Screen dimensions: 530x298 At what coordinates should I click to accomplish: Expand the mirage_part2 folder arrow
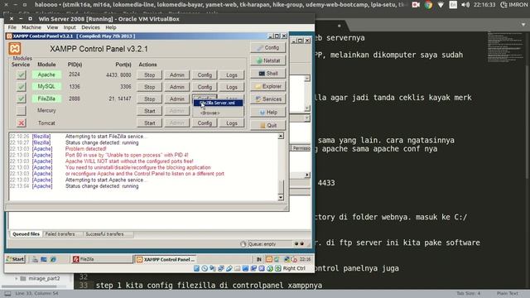click(x=16, y=278)
